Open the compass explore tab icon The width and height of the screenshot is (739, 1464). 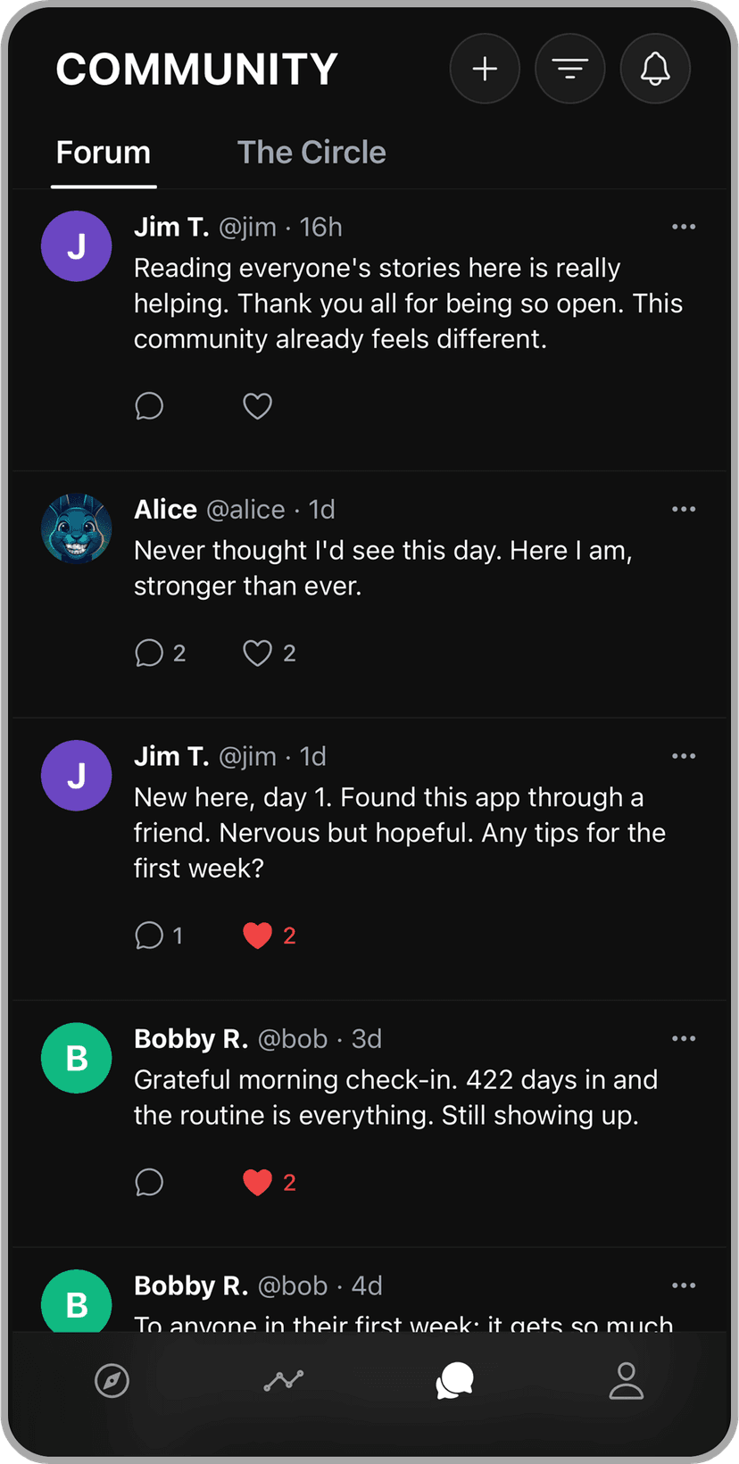tap(112, 1381)
